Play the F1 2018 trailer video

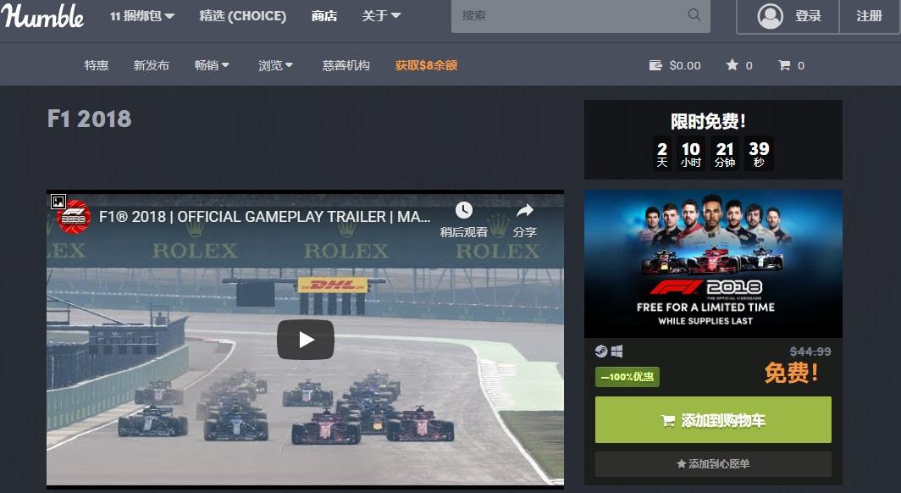click(306, 340)
